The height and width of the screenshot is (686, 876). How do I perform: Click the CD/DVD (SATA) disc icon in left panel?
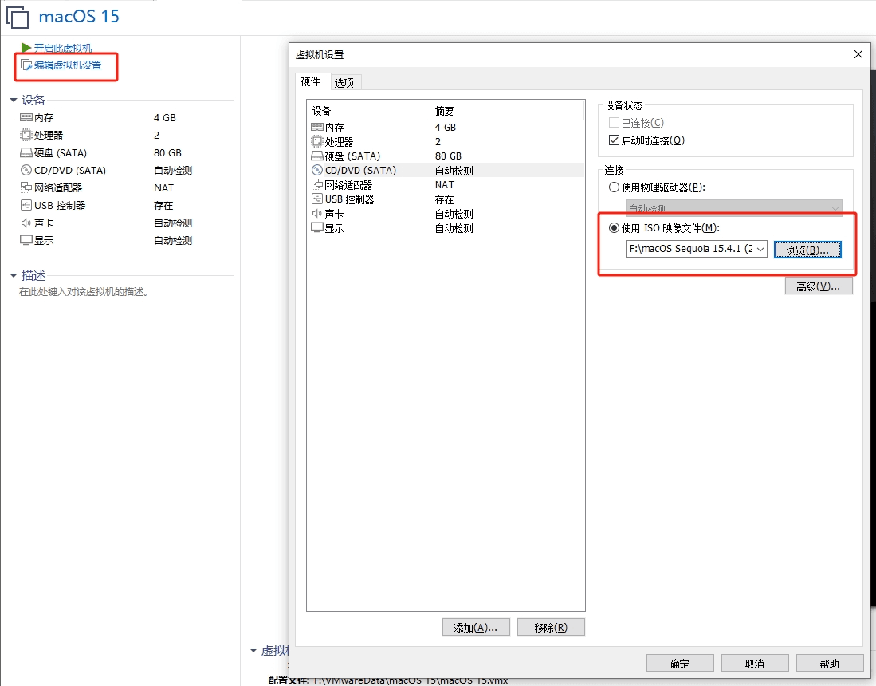(x=26, y=170)
